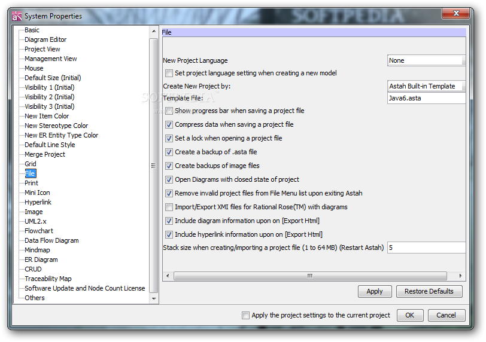Screen dimensions: 486x342
Task: Select Data Flow Diagram item
Action: pyautogui.click(x=51, y=240)
